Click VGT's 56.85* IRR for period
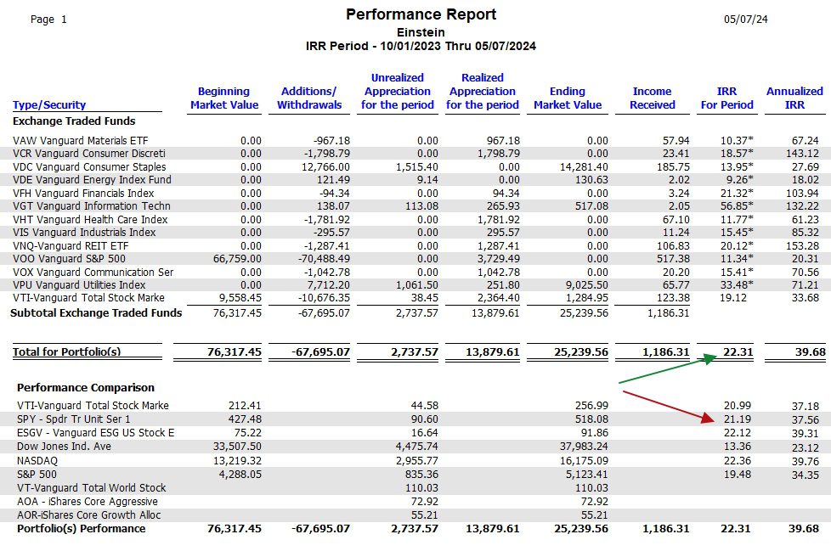 point(737,206)
